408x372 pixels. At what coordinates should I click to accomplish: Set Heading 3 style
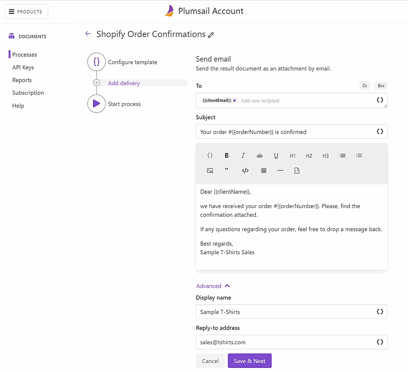[326, 156]
